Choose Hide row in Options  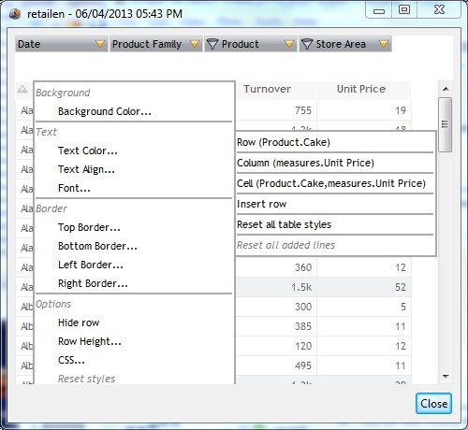click(x=79, y=322)
